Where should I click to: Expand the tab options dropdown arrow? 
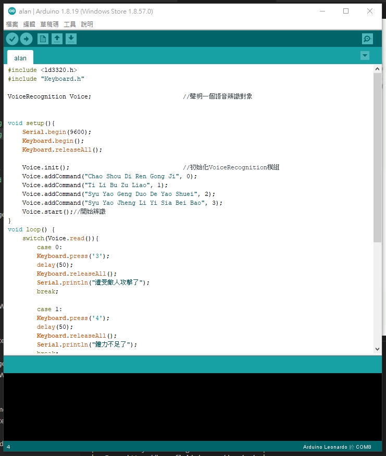[365, 56]
